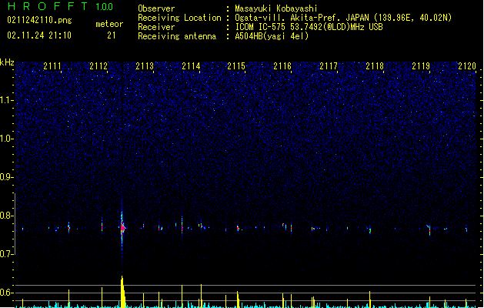Click the 2112 time marker

[x=98, y=66]
